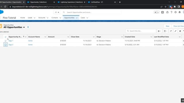The image size is (184, 103).
Task: Expand Leads nav dropdown chevron
Action: [34, 18]
